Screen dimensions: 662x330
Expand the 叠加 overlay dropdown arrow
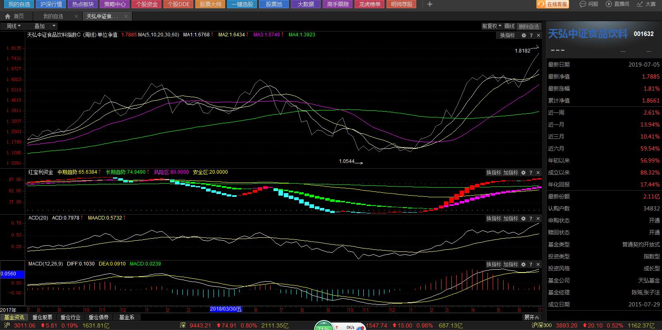(x=54, y=26)
